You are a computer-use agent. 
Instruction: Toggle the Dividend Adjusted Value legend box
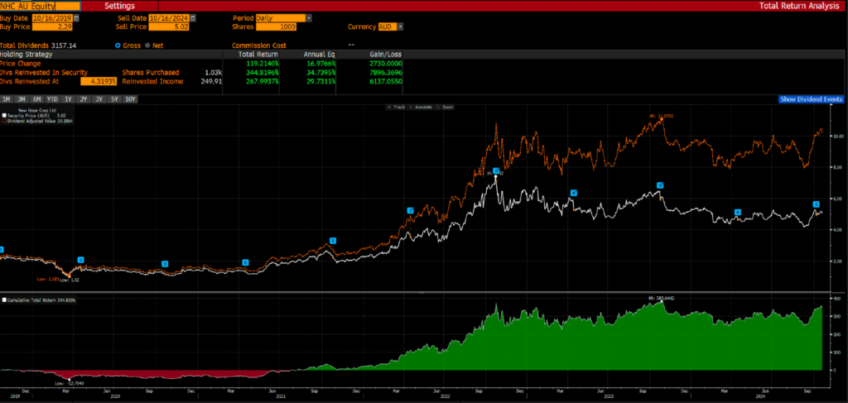3,121
